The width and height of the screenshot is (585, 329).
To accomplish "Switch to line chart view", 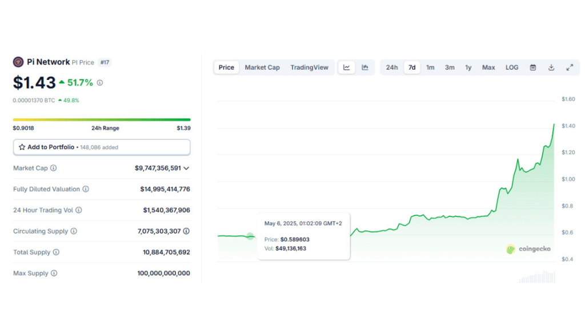I will [347, 67].
